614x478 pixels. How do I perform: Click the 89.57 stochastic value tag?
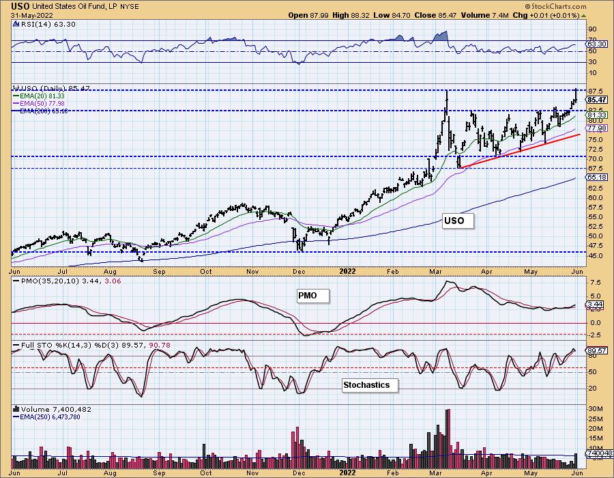click(x=596, y=351)
